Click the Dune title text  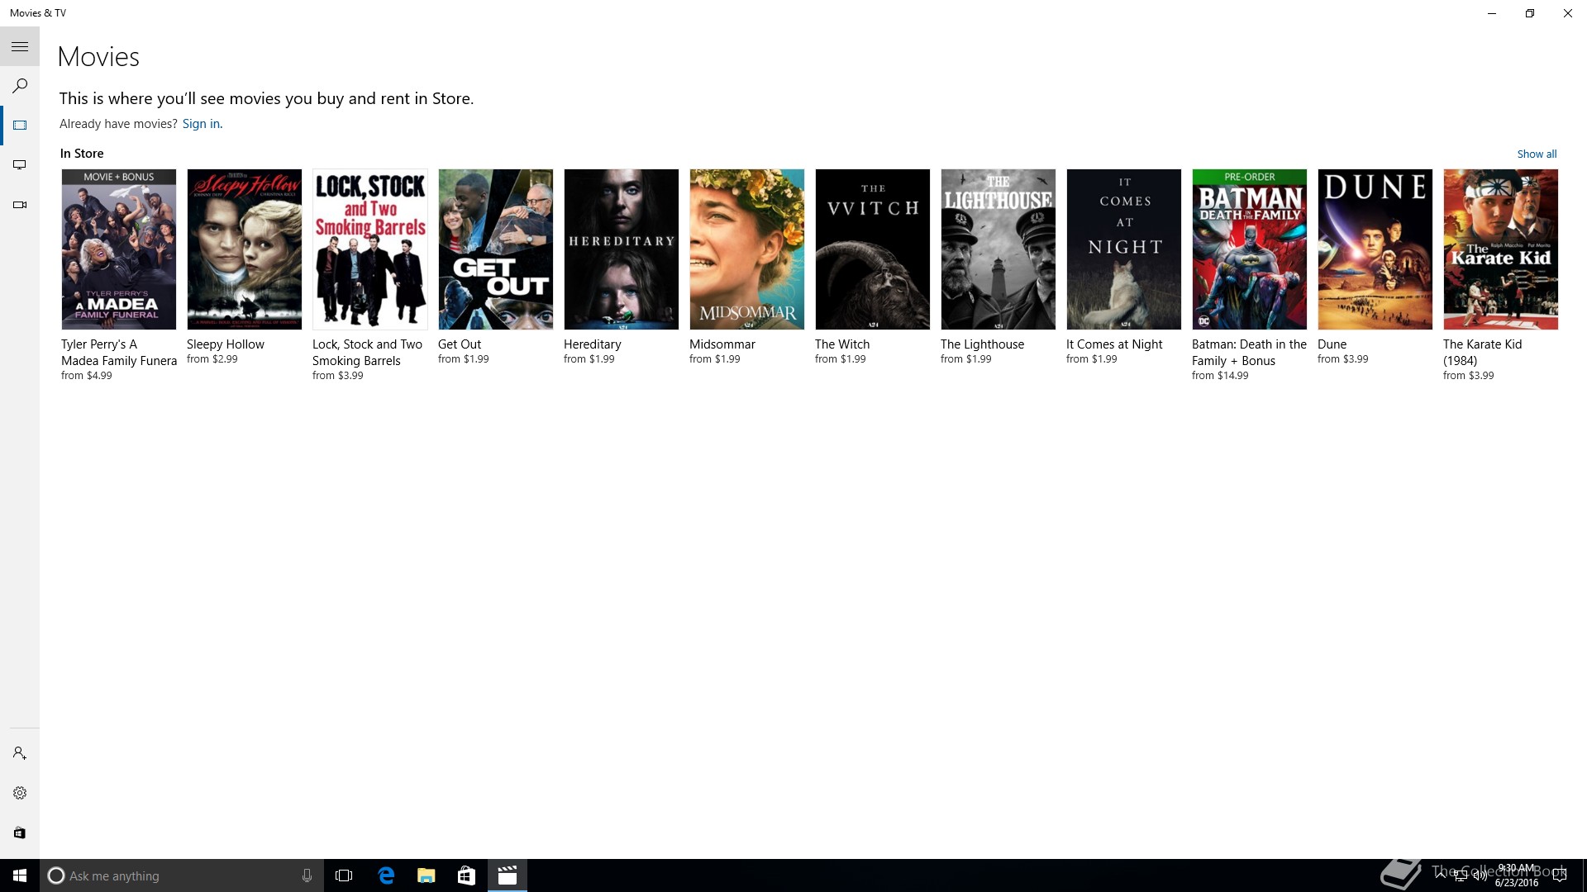coord(1332,344)
